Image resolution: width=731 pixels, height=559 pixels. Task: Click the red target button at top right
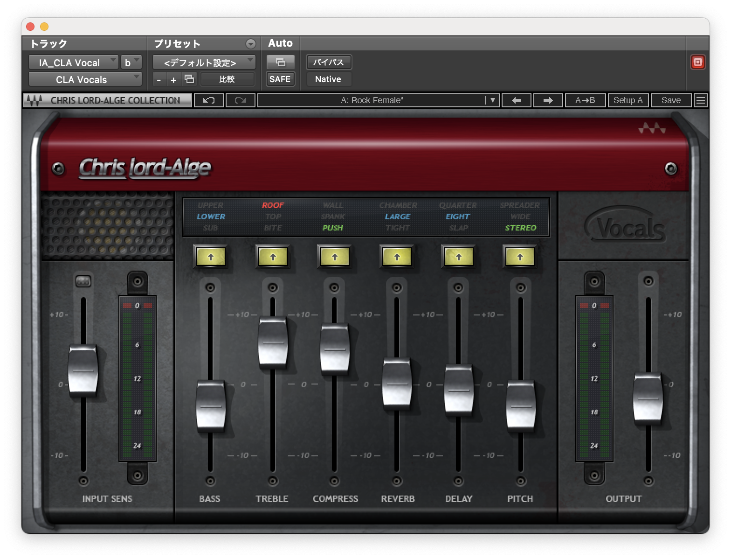click(x=697, y=62)
